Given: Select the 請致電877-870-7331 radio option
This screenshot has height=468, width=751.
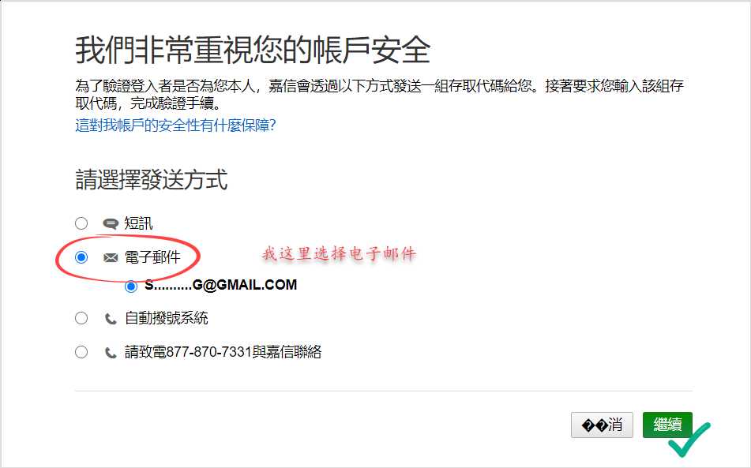Looking at the screenshot, I should tap(81, 352).
